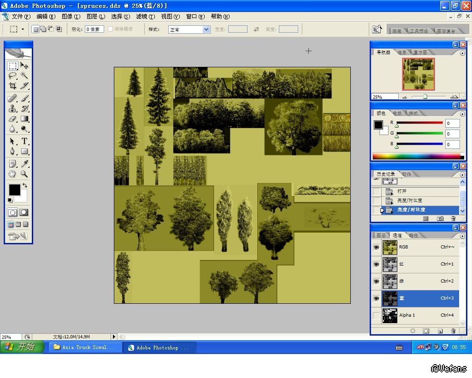Click the history panel camera snapshot icon

(x=440, y=219)
